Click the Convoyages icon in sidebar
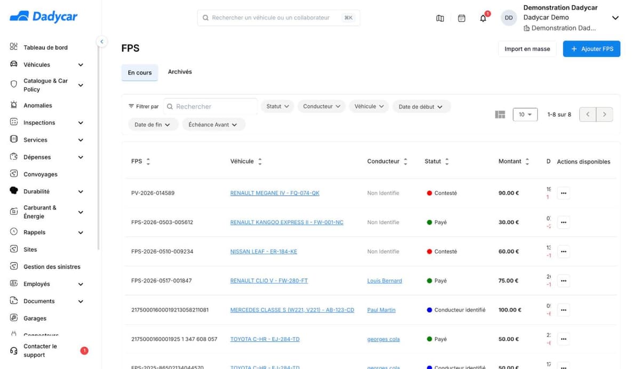The width and height of the screenshot is (640, 369). [x=14, y=174]
